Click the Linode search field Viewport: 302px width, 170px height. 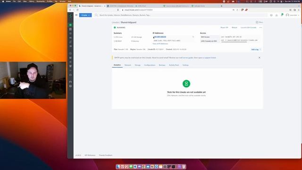181,15
